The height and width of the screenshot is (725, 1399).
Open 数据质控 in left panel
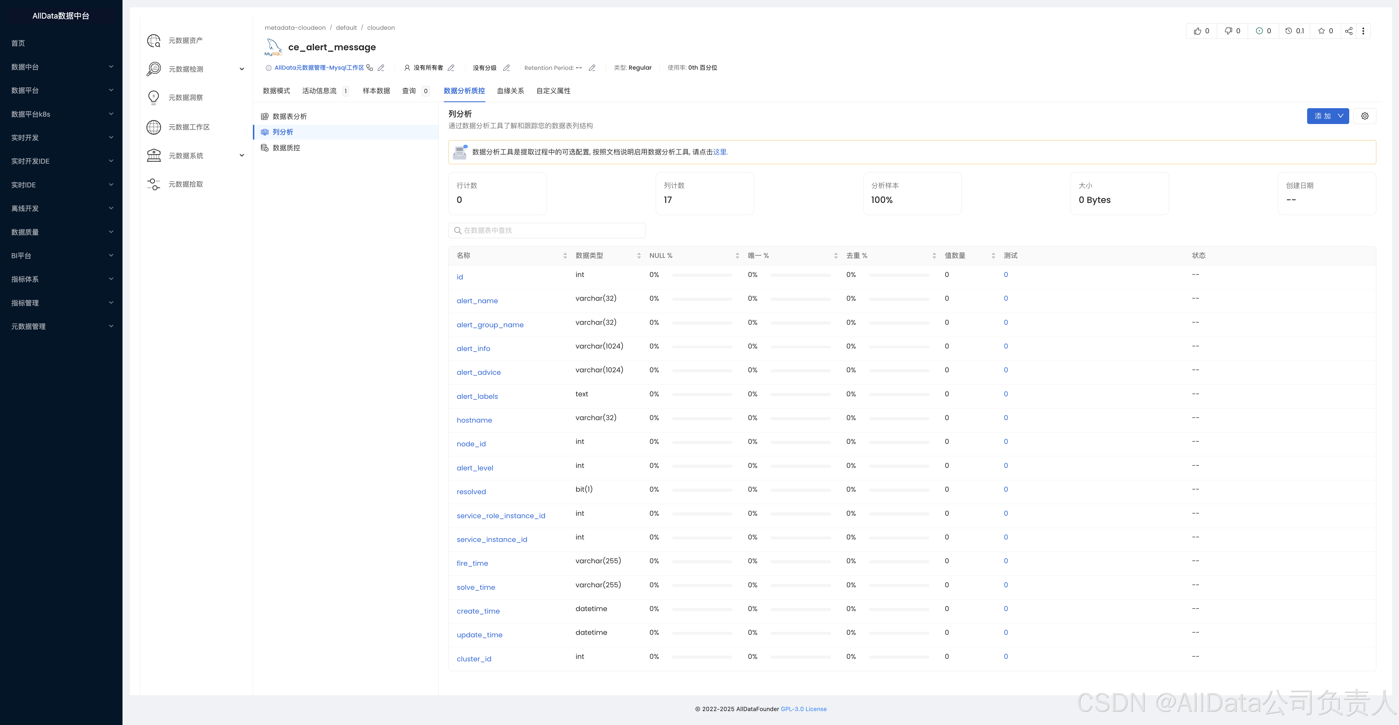pyautogui.click(x=286, y=148)
